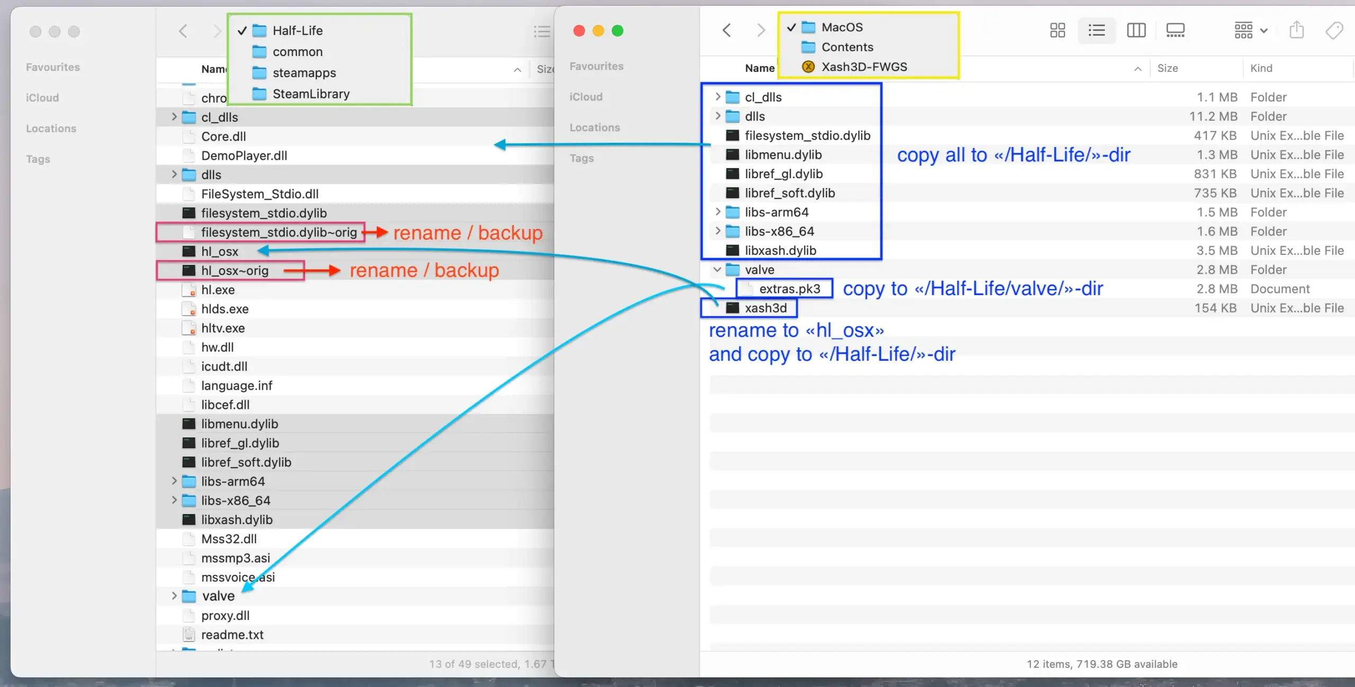Select filesystem_stdio.dylib~orig file icon
Viewport: 1355px width, 687px height.
(188, 232)
